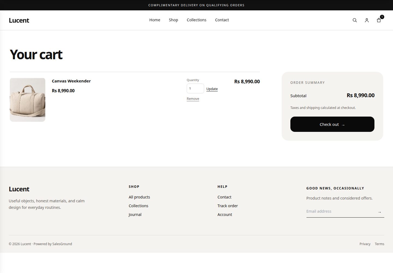The width and height of the screenshot is (393, 273).
Task: Open Privacy link in footer
Action: click(365, 244)
